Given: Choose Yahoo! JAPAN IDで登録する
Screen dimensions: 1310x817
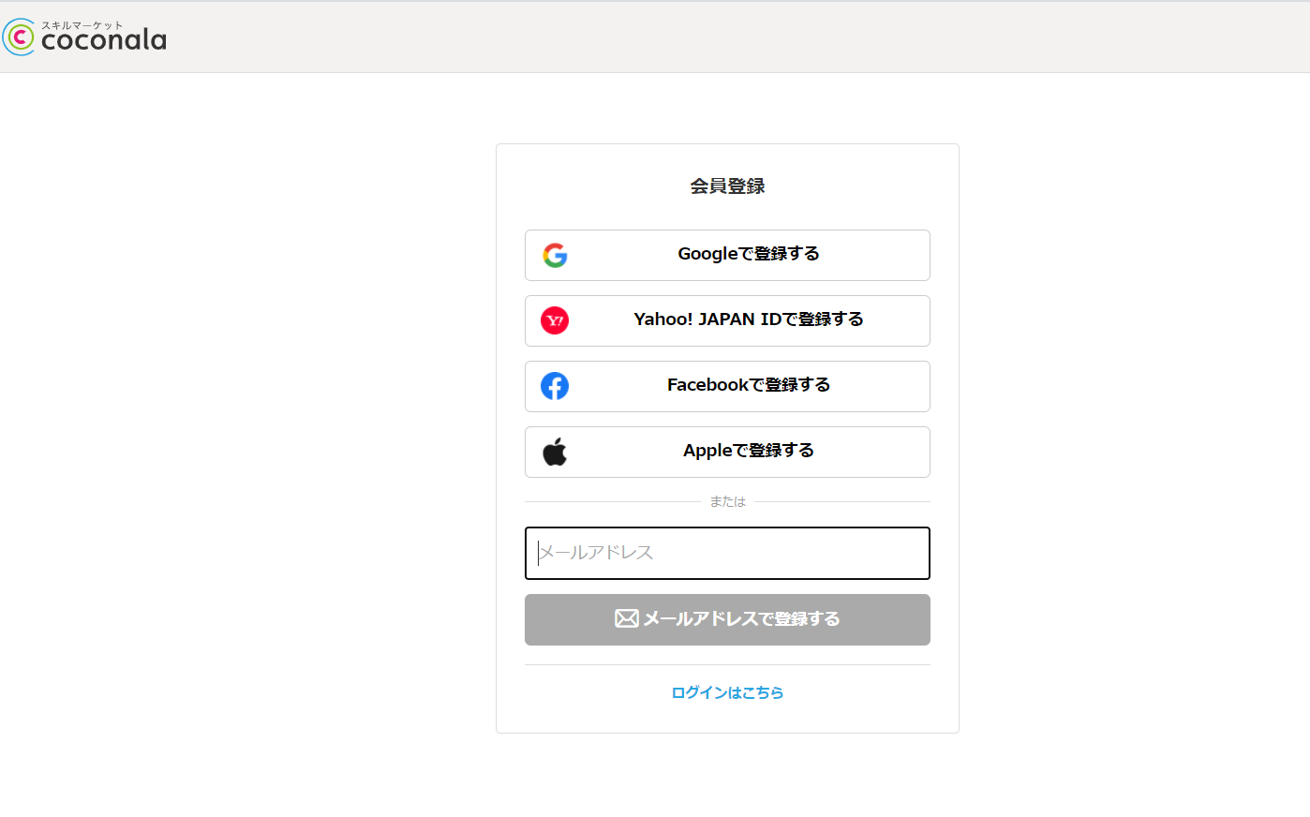Looking at the screenshot, I should [727, 320].
